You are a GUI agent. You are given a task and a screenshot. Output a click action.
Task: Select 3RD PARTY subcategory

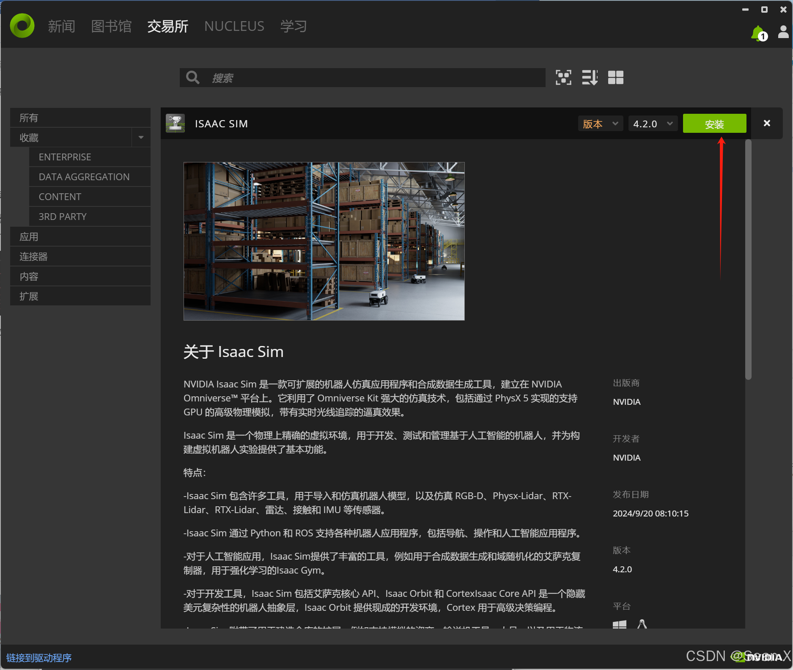pos(90,217)
